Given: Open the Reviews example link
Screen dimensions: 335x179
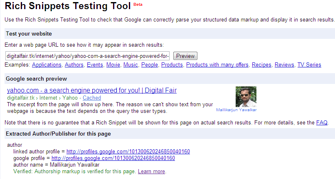Looking at the screenshot, I should pos(284,65).
